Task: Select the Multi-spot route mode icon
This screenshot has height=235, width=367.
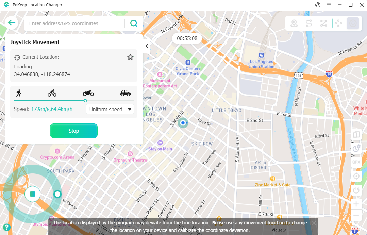Action: tap(323, 23)
